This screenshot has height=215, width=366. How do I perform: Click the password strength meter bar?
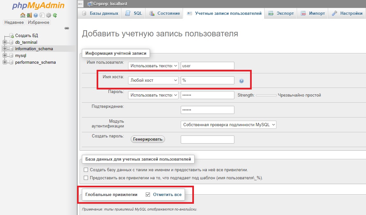coord(266,95)
